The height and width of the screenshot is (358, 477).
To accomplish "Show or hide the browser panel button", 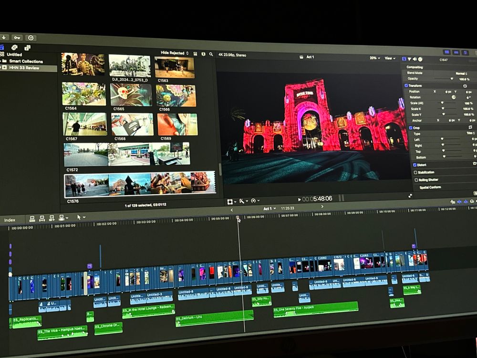I will pyautogui.click(x=447, y=52).
